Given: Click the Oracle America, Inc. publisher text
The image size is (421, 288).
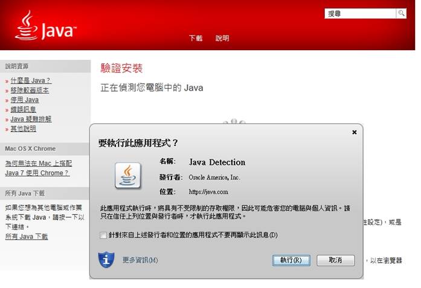Looking at the screenshot, I should pyautogui.click(x=214, y=177).
